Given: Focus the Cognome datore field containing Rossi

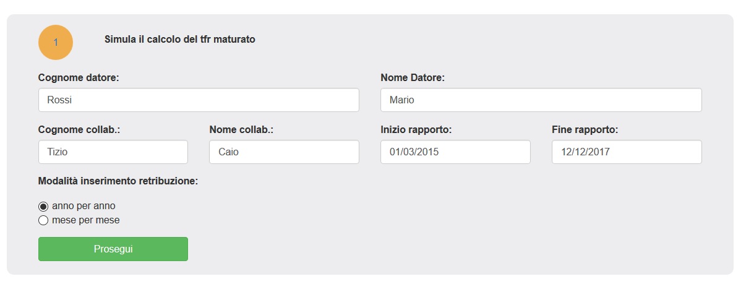Looking at the screenshot, I should [x=199, y=100].
